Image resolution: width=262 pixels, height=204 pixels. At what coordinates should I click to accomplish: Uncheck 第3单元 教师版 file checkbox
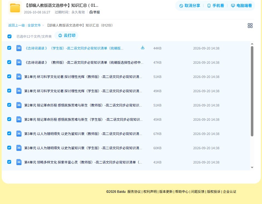tap(9, 133)
